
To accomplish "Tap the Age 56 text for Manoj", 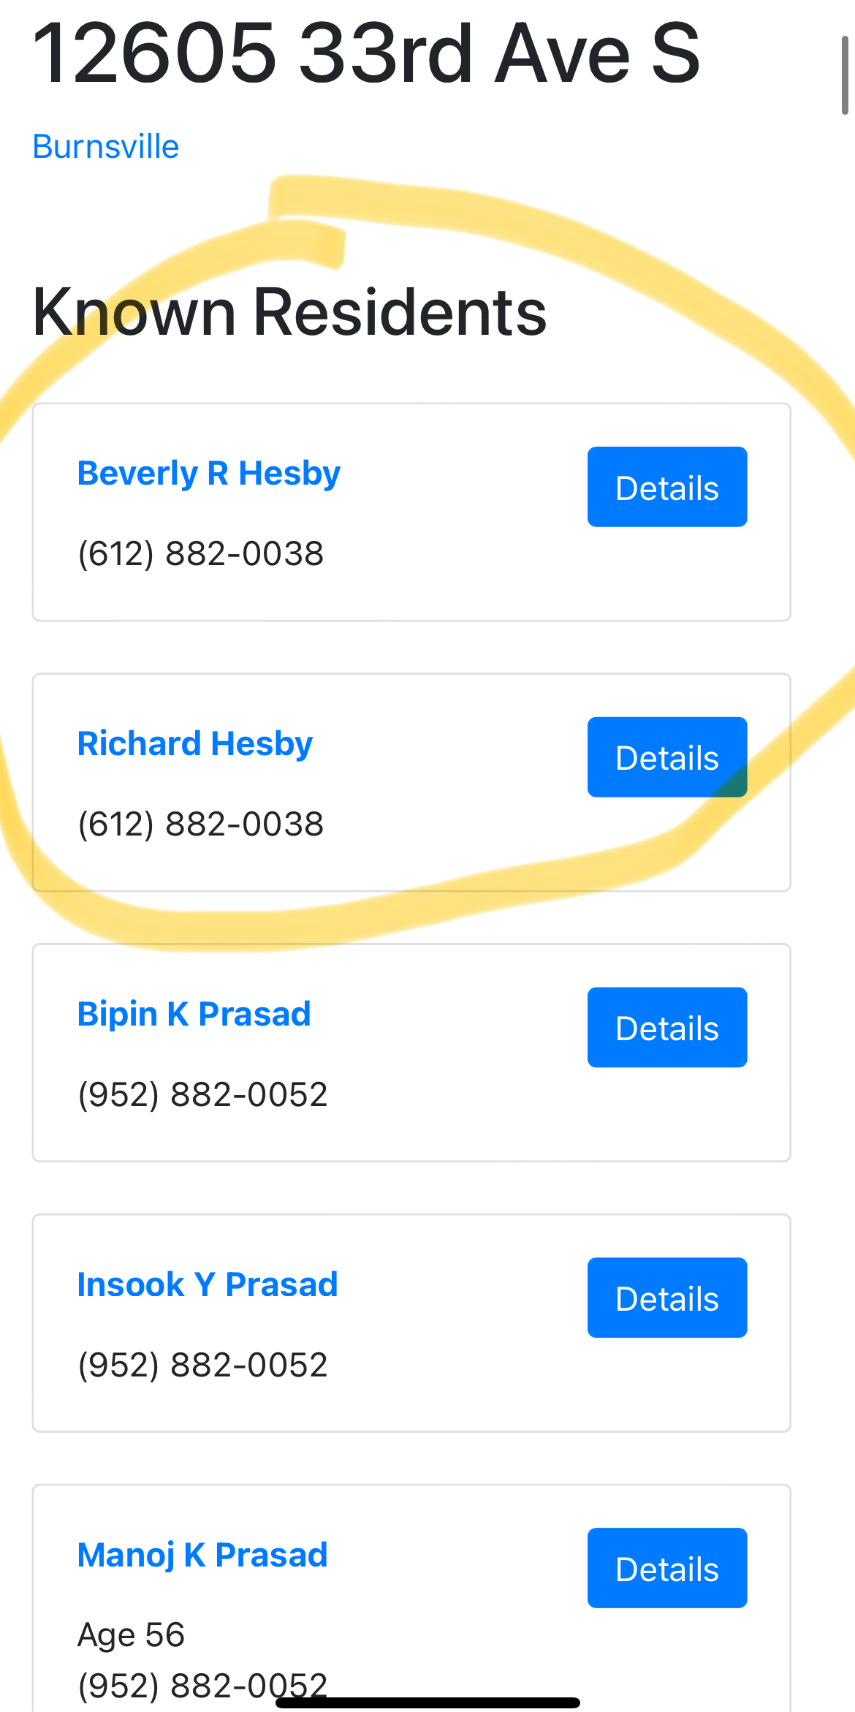I will click(x=132, y=1635).
